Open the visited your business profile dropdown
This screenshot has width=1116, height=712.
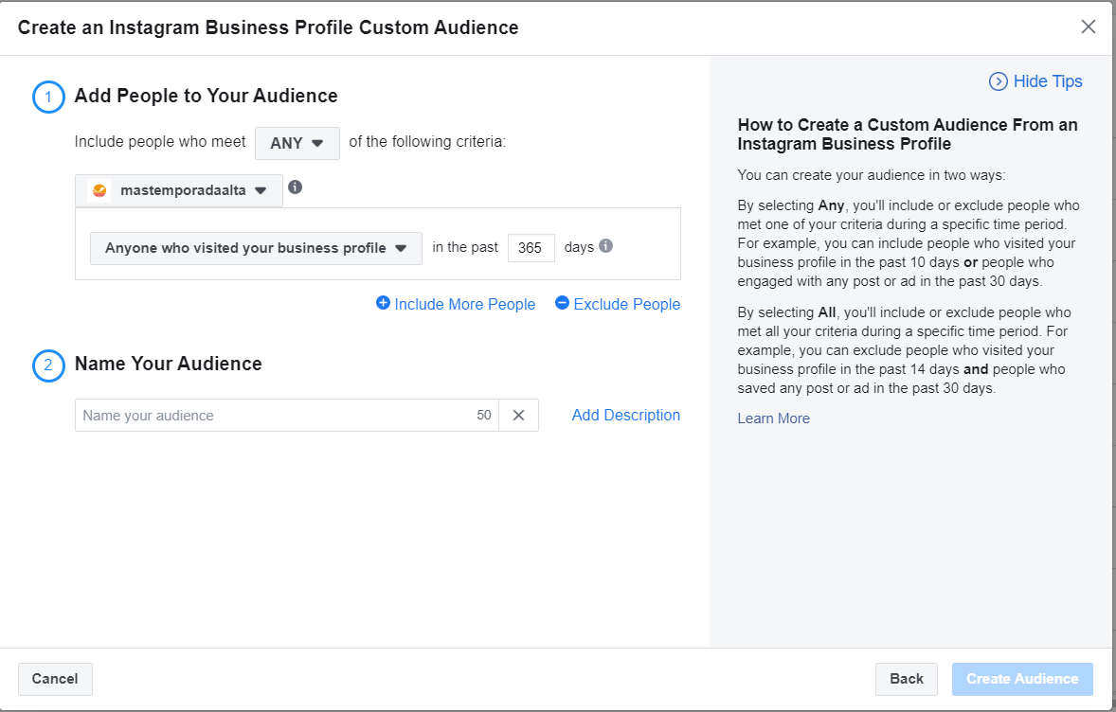tap(256, 248)
